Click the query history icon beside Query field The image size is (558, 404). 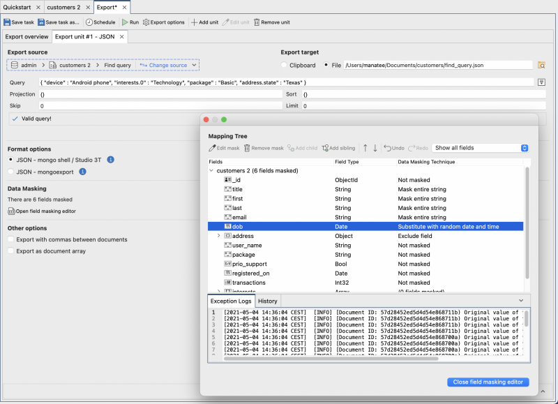pos(541,82)
